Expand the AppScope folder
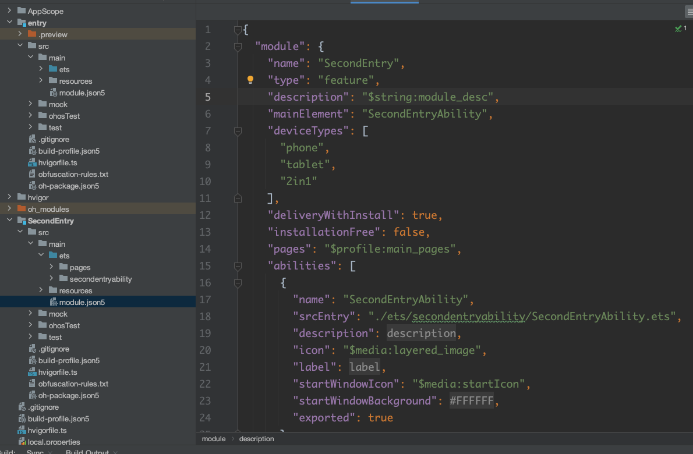Screen dimensions: 693x454 9,10
